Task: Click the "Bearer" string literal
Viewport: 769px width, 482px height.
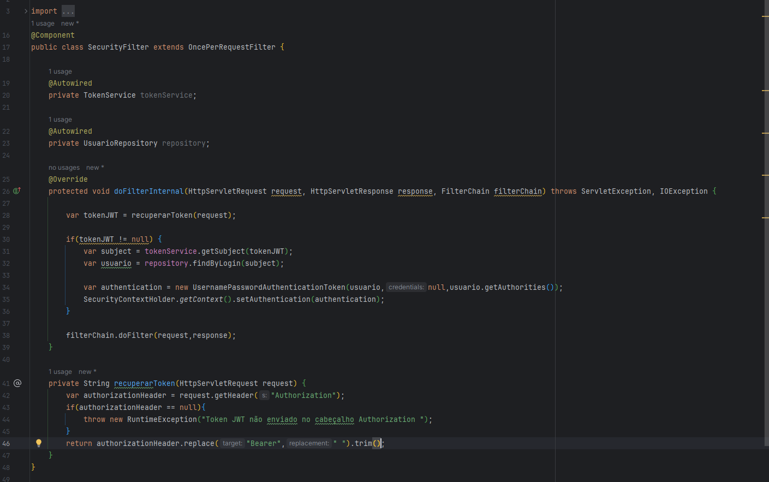Action: (x=264, y=443)
